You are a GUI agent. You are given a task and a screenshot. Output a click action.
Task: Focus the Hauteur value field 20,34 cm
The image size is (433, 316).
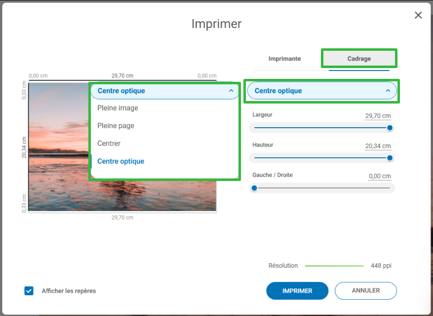coord(378,146)
